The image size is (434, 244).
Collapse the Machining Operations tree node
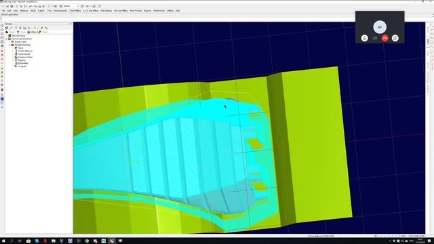(x=7, y=39)
